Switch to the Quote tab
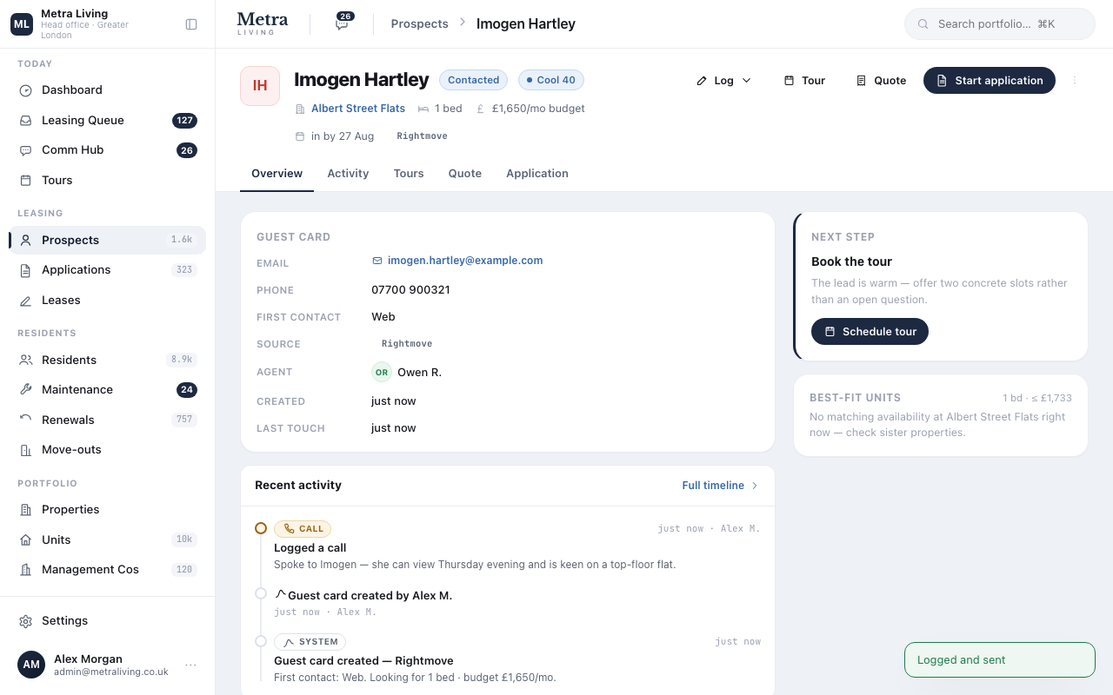1113x695 pixels. tap(465, 174)
